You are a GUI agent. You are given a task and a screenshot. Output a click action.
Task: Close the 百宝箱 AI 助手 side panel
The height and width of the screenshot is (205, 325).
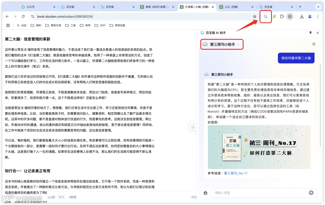317,33
